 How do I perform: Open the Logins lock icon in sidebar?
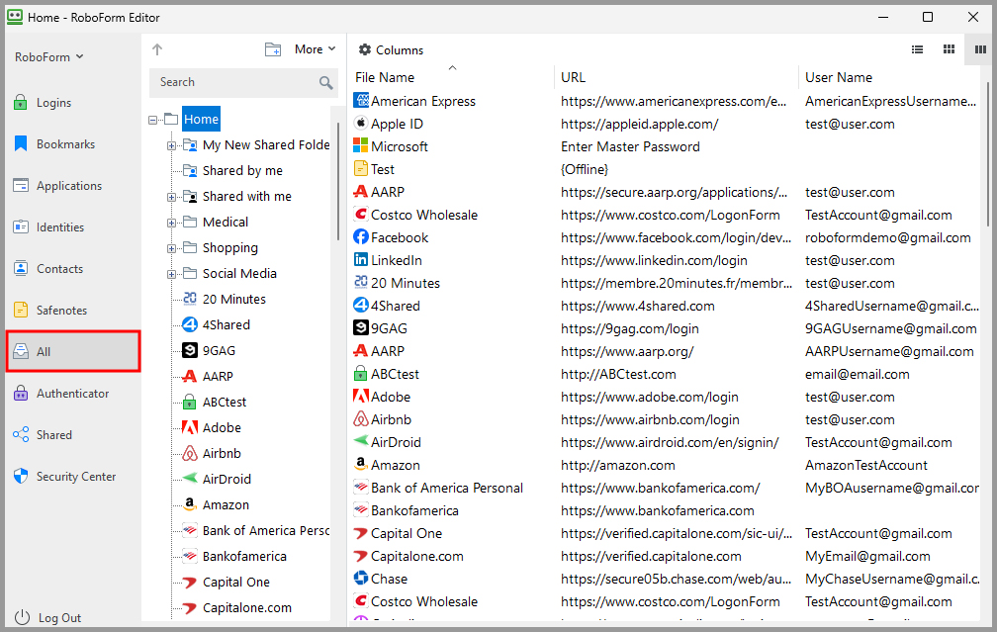tap(21, 103)
